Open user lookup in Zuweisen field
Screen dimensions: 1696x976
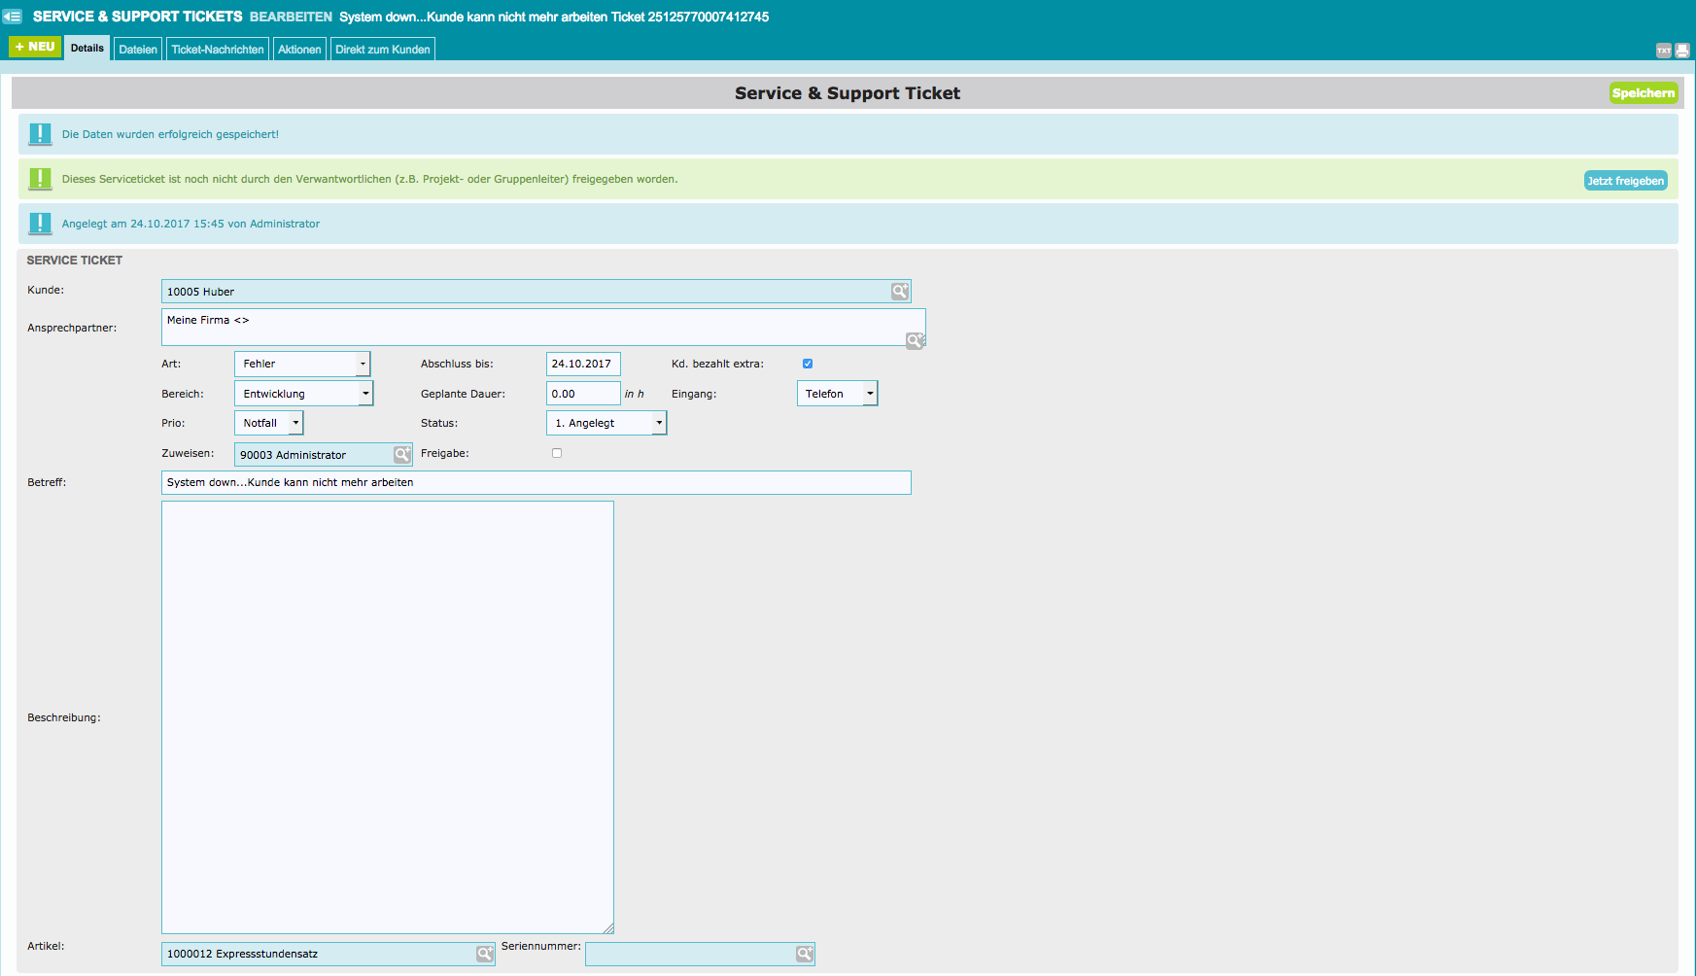coord(402,455)
